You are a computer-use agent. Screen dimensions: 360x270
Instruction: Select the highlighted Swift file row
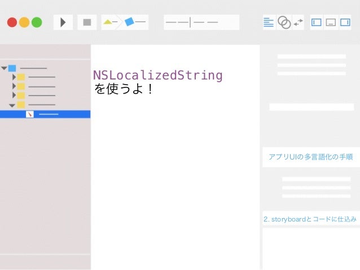click(45, 114)
